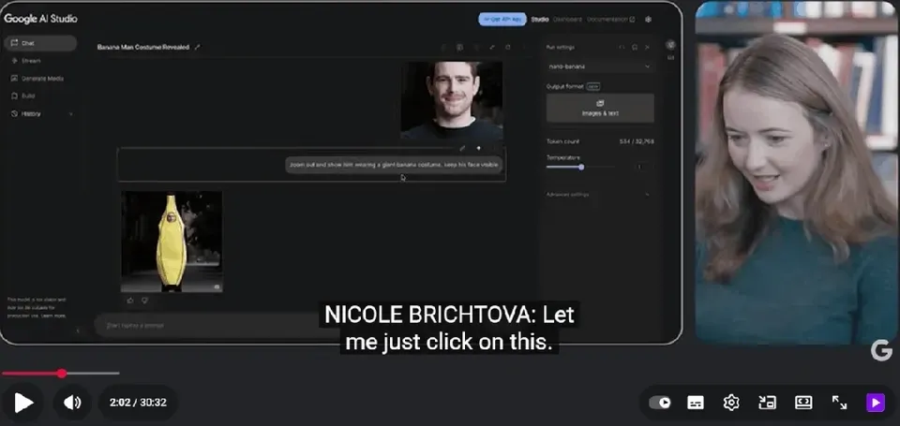The image size is (900, 426).
Task: Play the paused video
Action: coord(22,403)
